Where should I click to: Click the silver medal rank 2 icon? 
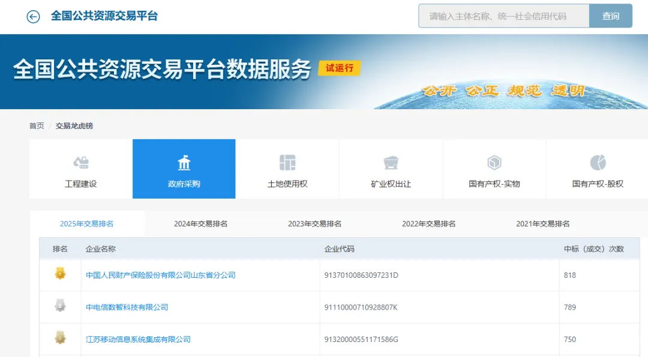[x=61, y=305]
